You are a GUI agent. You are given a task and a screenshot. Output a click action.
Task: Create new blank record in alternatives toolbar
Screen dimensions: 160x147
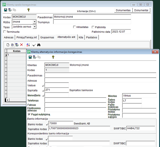coord(8,45)
